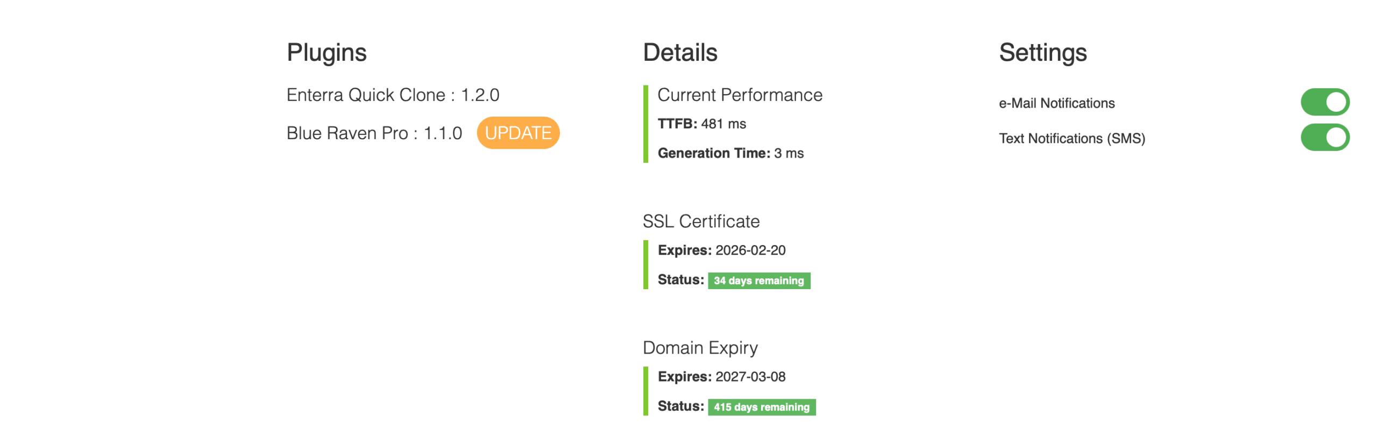Select the Plugins section header
Image resolution: width=1377 pixels, height=445 pixels.
pos(327,52)
